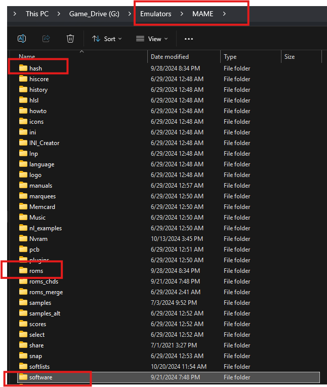327x387 pixels.
Task: Sort by the Type column header
Action: coord(230,57)
